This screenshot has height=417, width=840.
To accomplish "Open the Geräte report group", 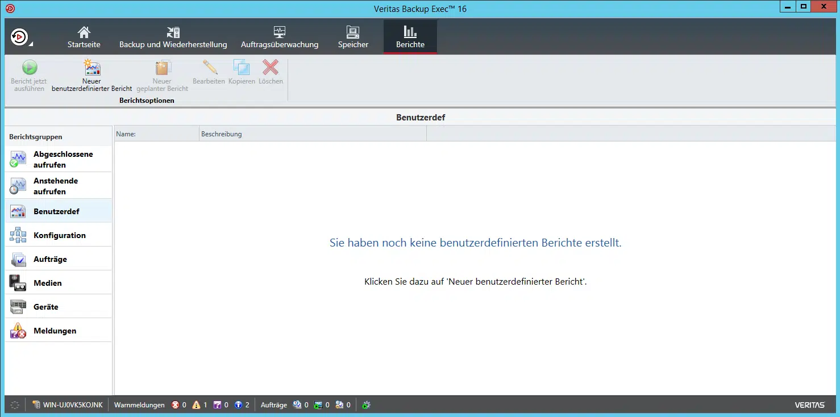I will pos(59,307).
